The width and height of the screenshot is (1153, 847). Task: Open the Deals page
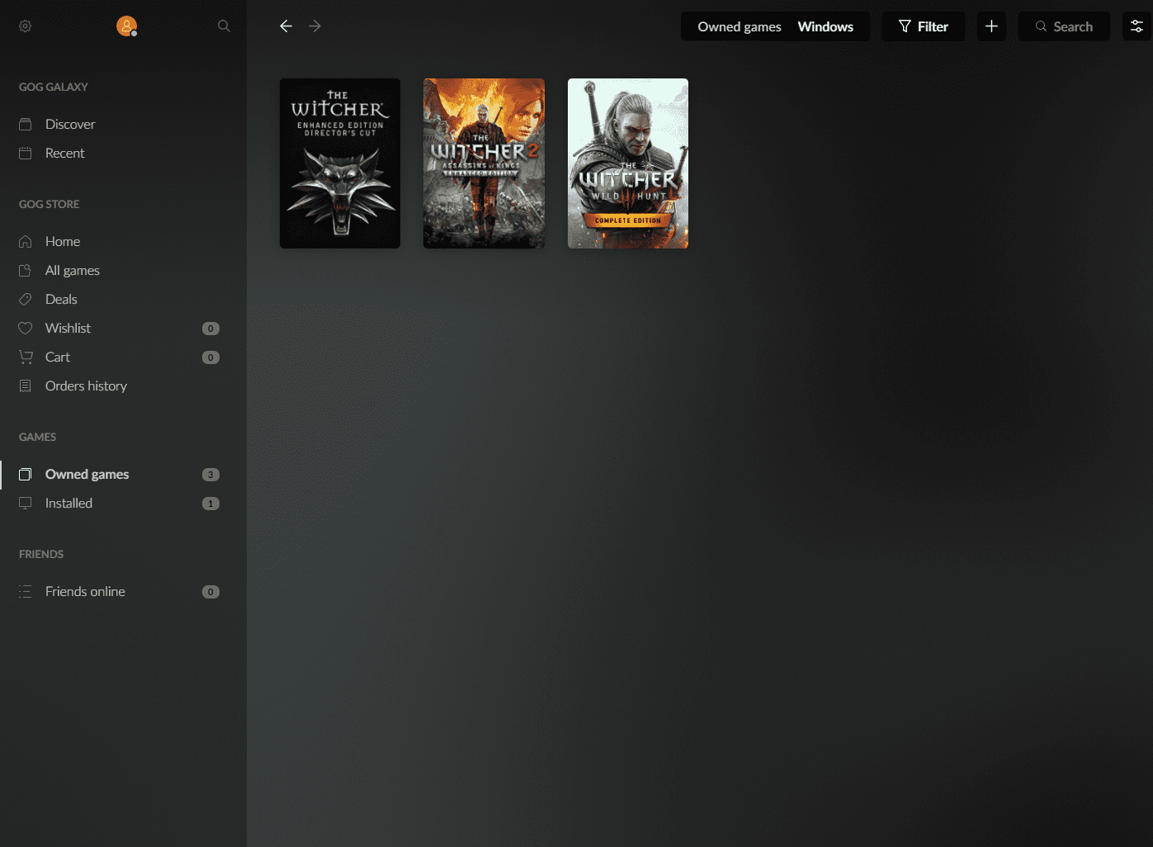(61, 299)
